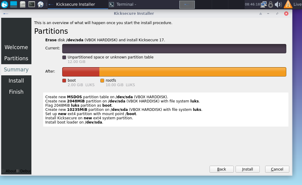Click the orange rootfs partition bar
This screenshot has width=302, height=185.
click(x=192, y=72)
